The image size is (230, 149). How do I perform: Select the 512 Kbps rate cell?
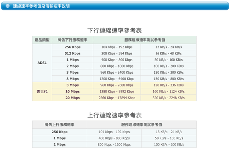[72, 53]
